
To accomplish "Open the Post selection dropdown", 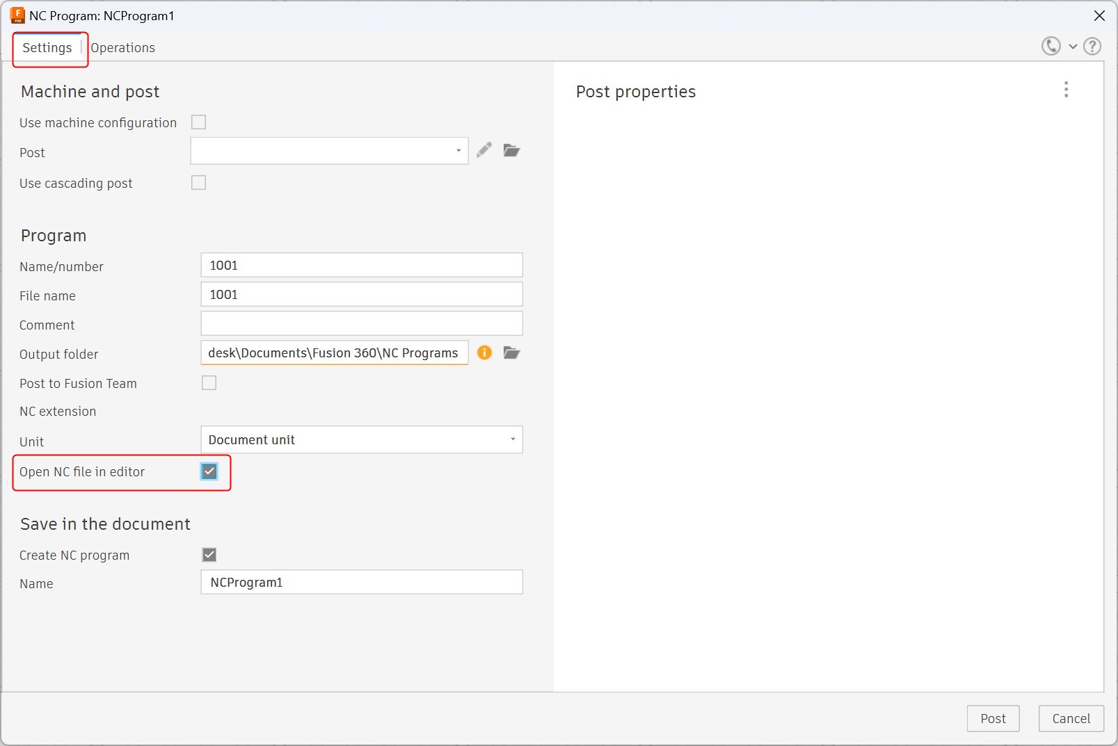I will pyautogui.click(x=329, y=151).
